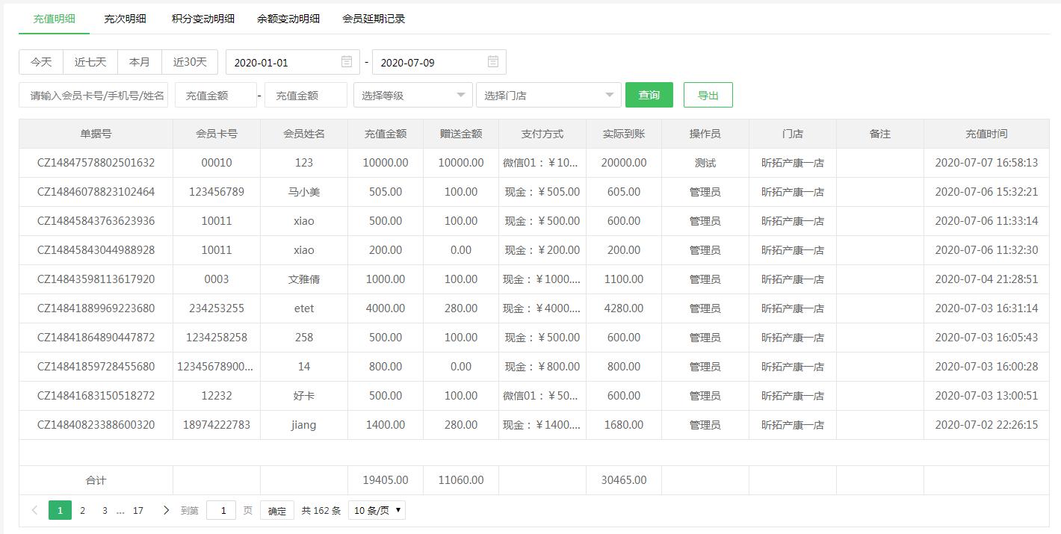Select the 近七天 quick date filter

[90, 62]
